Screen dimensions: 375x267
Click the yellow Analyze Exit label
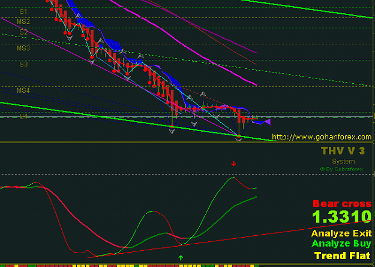pos(341,233)
